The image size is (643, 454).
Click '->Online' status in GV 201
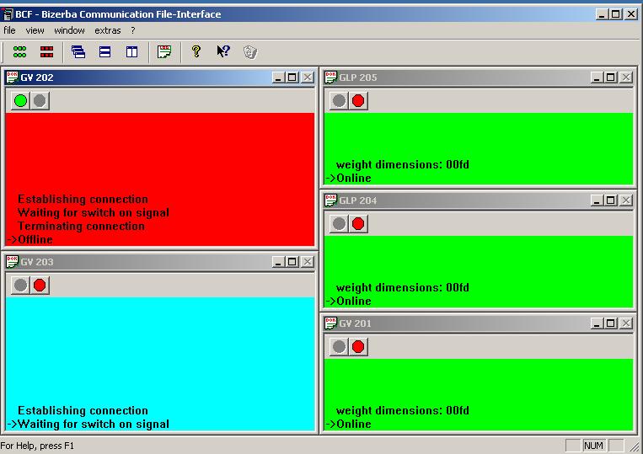(349, 424)
